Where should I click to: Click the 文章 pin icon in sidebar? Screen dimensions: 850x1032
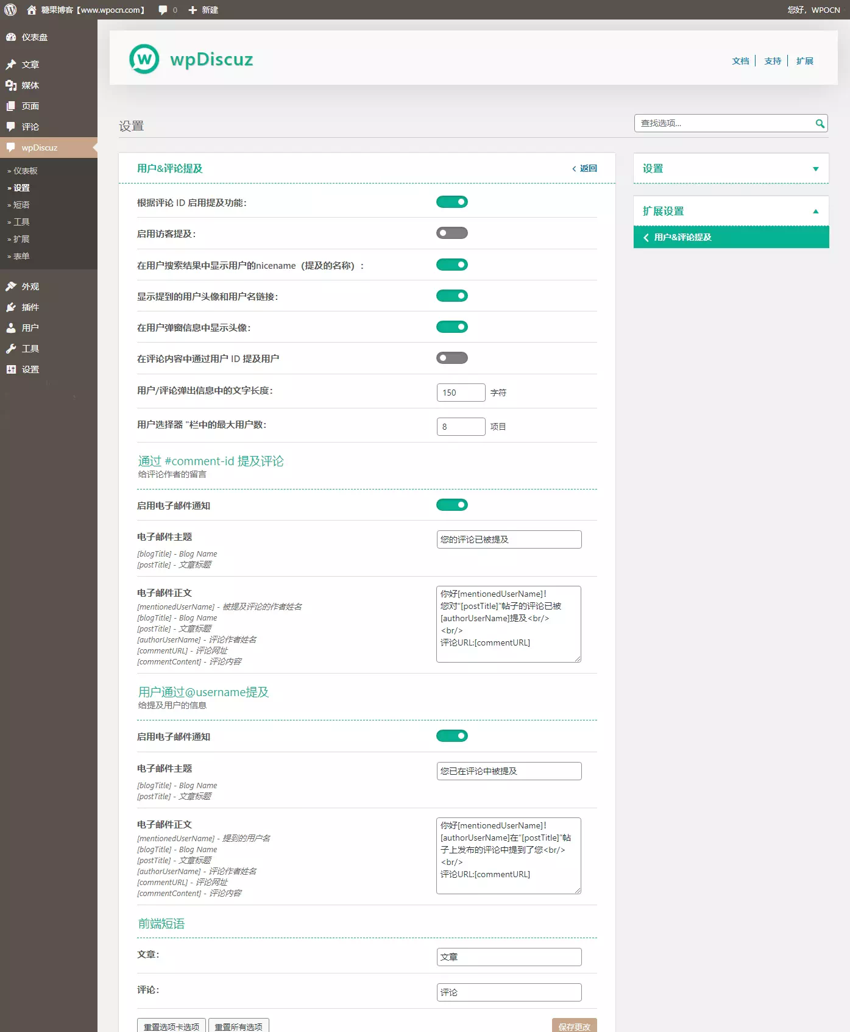(11, 65)
